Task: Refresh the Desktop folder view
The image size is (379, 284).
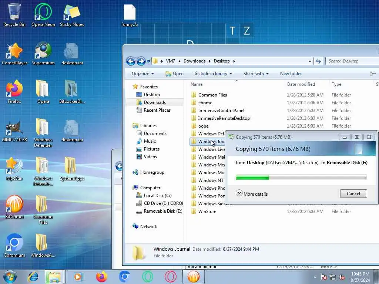Action: [318, 61]
